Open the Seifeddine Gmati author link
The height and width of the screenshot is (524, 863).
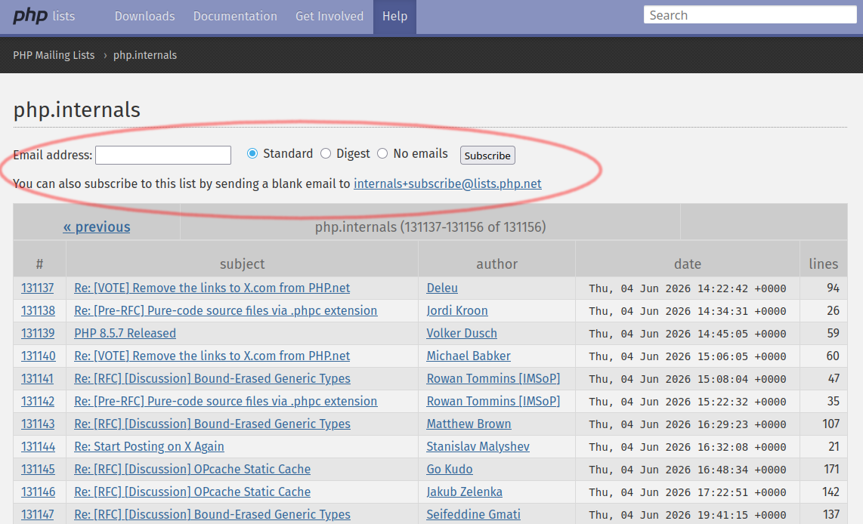coord(473,514)
